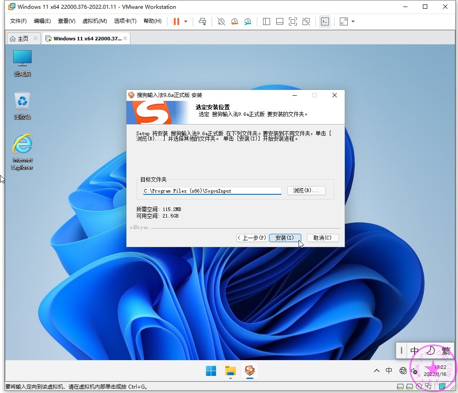The width and height of the screenshot is (458, 393).
Task: Expand the system tray hidden icons chevron
Action: coord(377,371)
